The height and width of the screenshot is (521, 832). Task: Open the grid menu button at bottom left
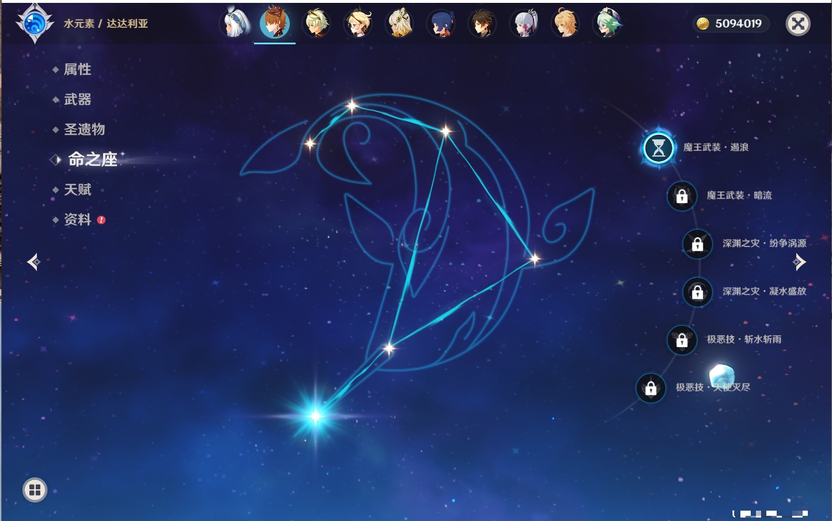click(35, 490)
